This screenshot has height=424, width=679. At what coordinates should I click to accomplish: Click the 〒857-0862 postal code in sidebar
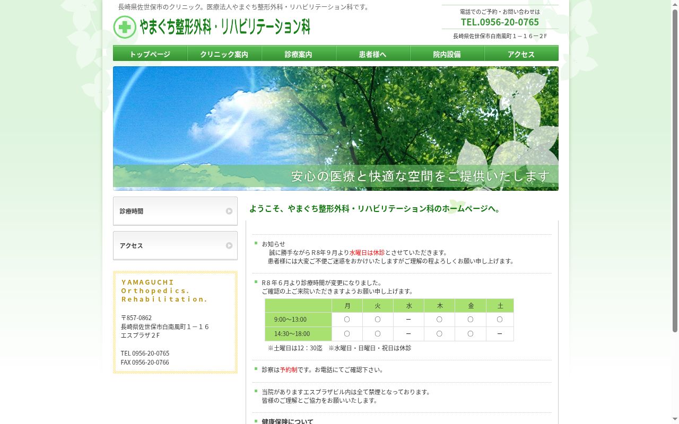point(136,318)
